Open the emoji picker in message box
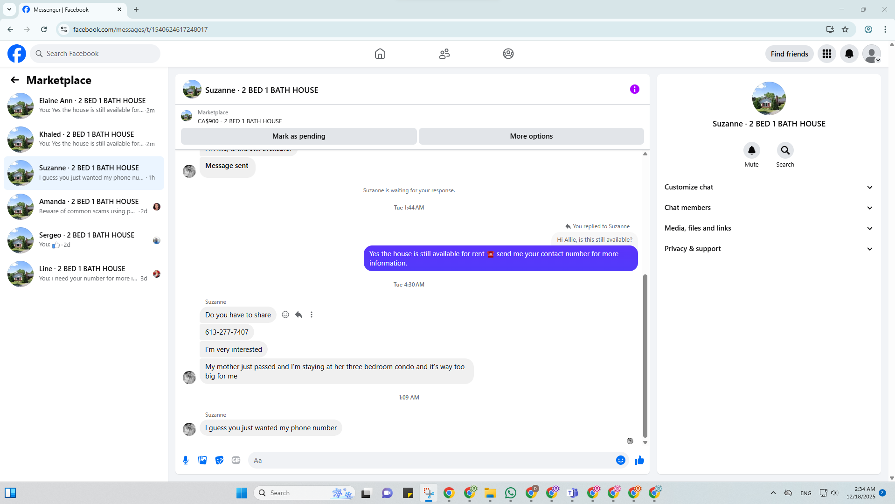This screenshot has width=895, height=504. click(x=620, y=460)
